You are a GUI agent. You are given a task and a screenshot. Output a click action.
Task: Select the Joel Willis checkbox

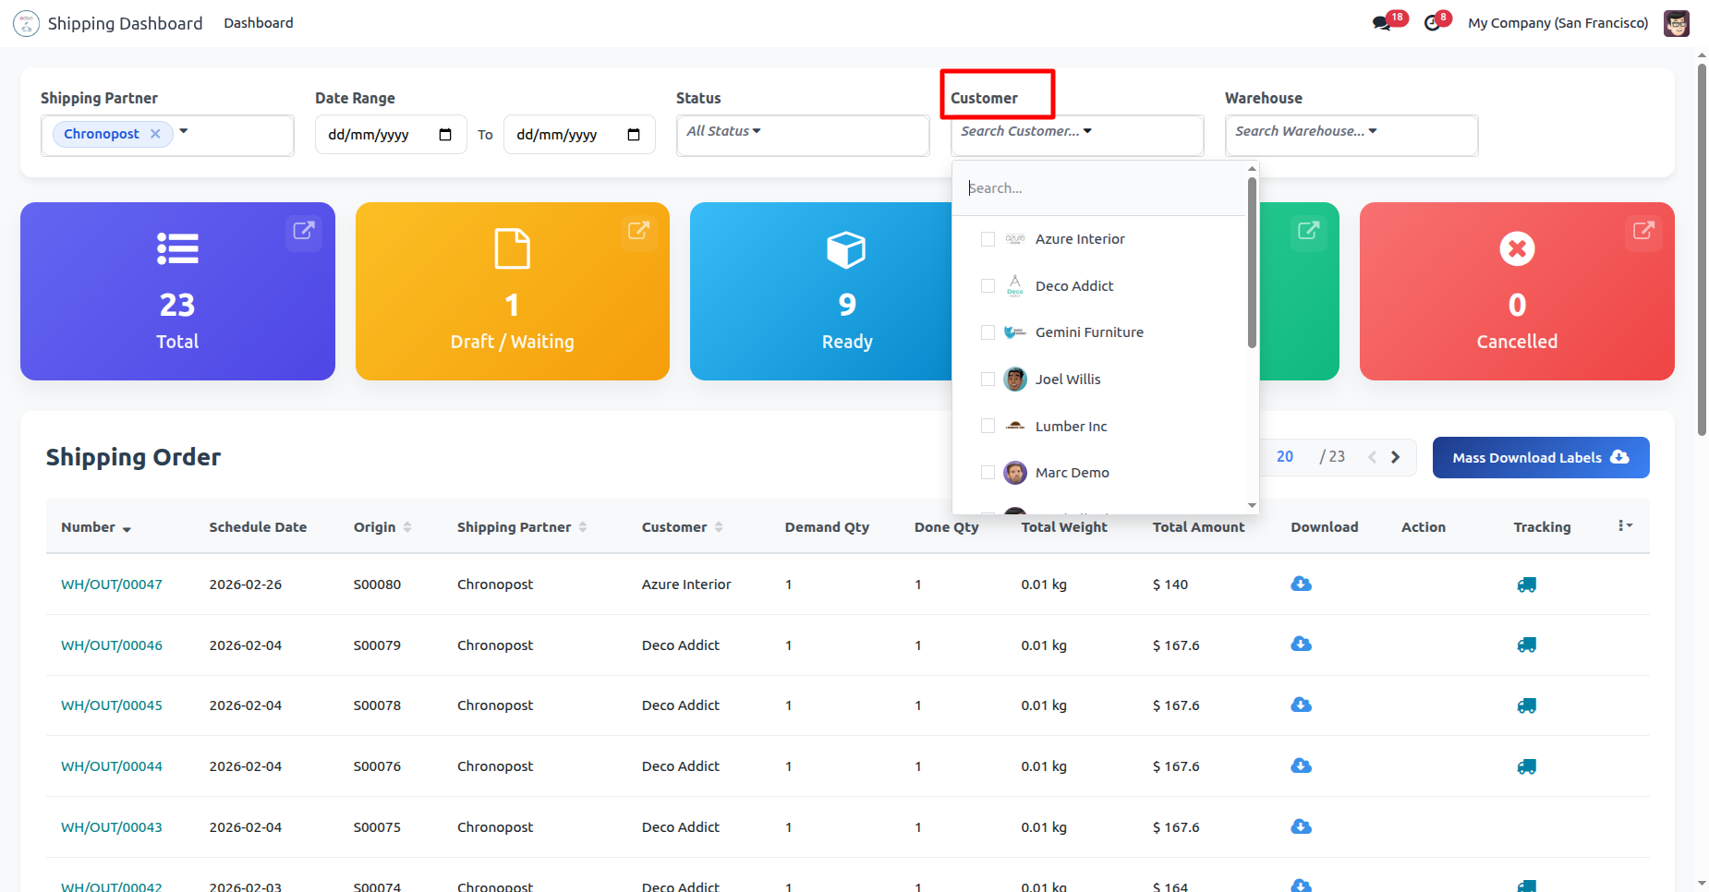(988, 380)
